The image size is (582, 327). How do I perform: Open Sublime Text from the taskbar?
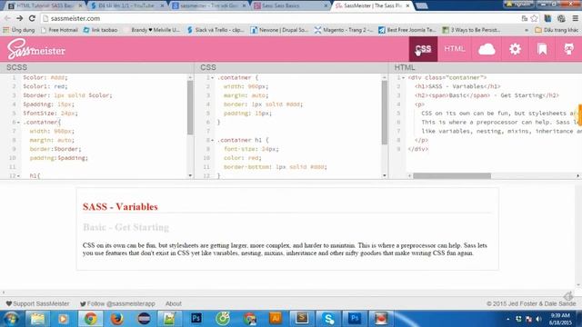click(302, 319)
